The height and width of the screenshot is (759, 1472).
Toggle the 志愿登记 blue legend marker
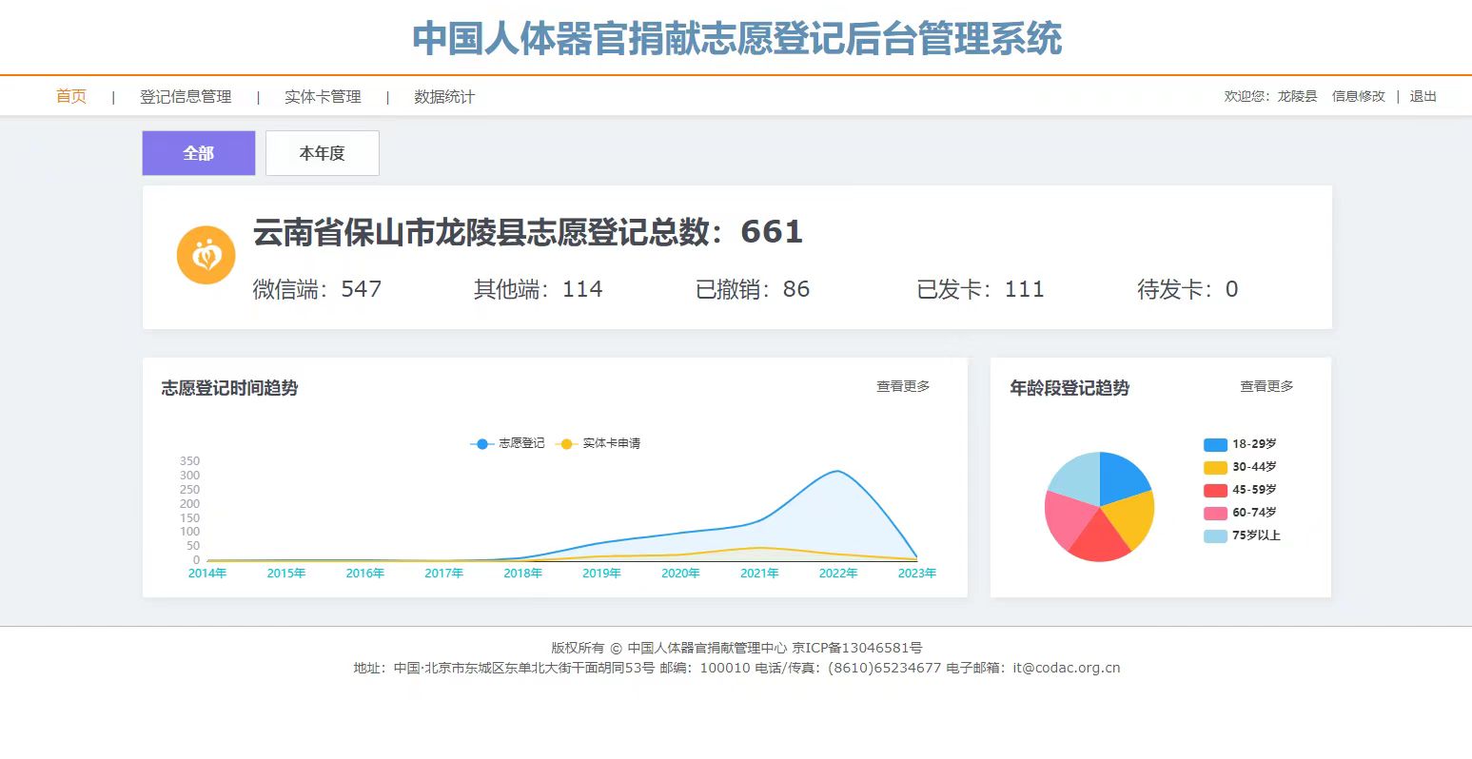pyautogui.click(x=482, y=444)
